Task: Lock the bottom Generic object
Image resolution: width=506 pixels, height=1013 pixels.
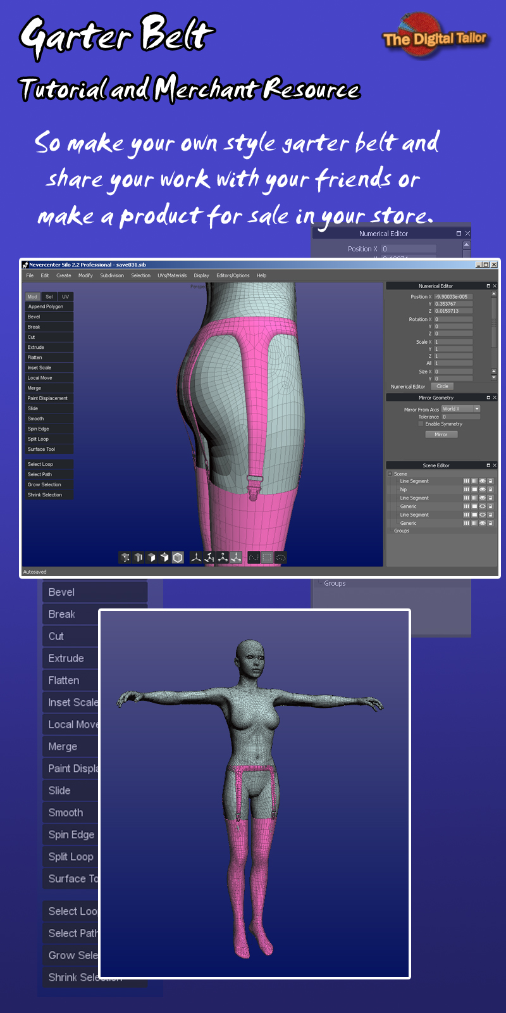Action: (x=490, y=523)
